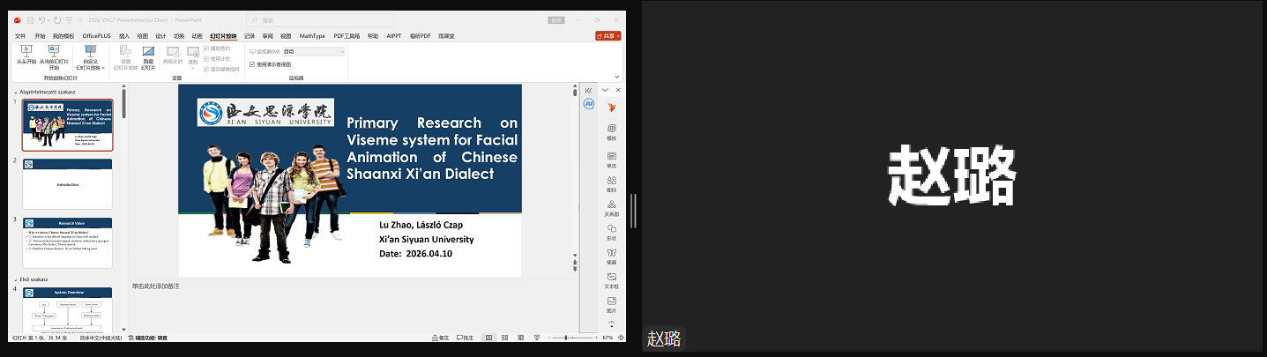Click the 备注 notes button in status bar
This screenshot has height=357, width=1267.
click(439, 338)
